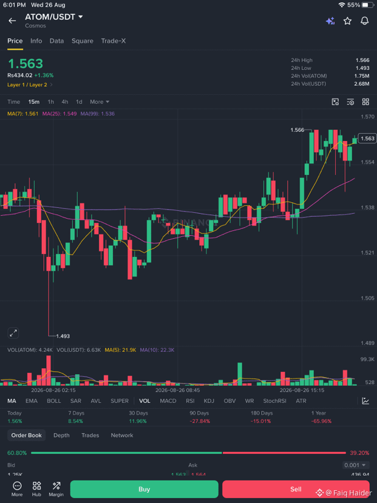Open ATOM/USDT pair selector dropdown
The height and width of the screenshot is (503, 377).
pyautogui.click(x=54, y=16)
